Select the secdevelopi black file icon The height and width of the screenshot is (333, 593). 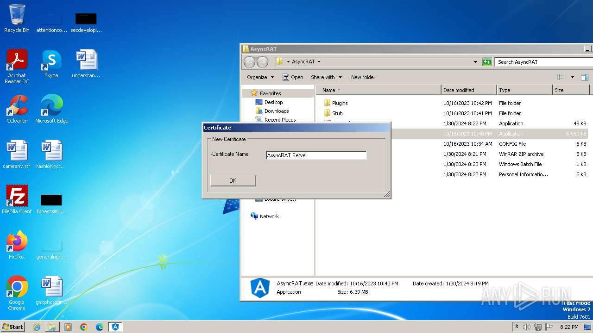[x=86, y=22]
